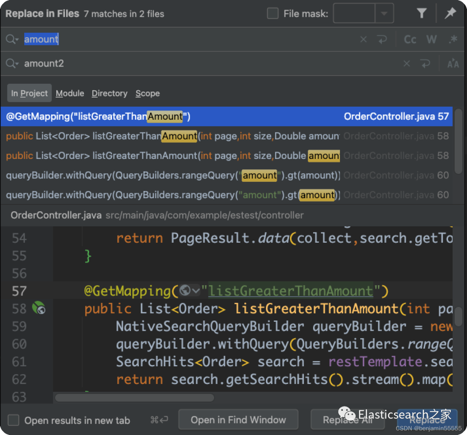
Task: Open the filter search results funnel icon
Action: pos(422,13)
